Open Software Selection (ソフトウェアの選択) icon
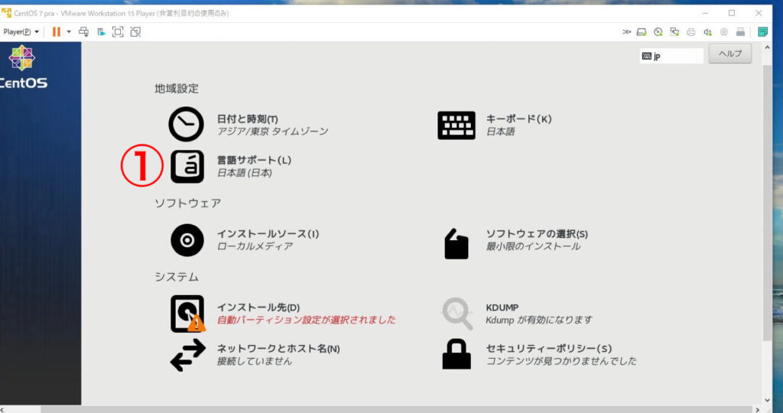The height and width of the screenshot is (413, 783). pyautogui.click(x=456, y=243)
